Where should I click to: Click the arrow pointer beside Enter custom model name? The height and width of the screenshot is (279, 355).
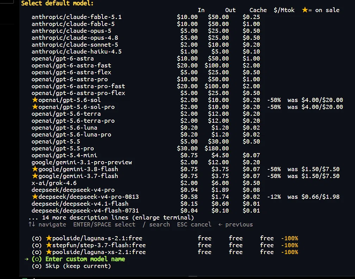click(x=26, y=259)
